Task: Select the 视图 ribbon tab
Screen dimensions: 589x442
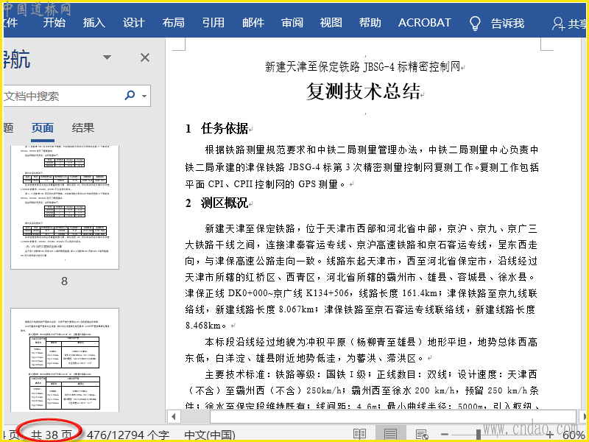Action: click(331, 23)
